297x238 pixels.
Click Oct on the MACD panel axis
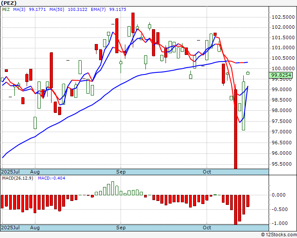[207, 228]
